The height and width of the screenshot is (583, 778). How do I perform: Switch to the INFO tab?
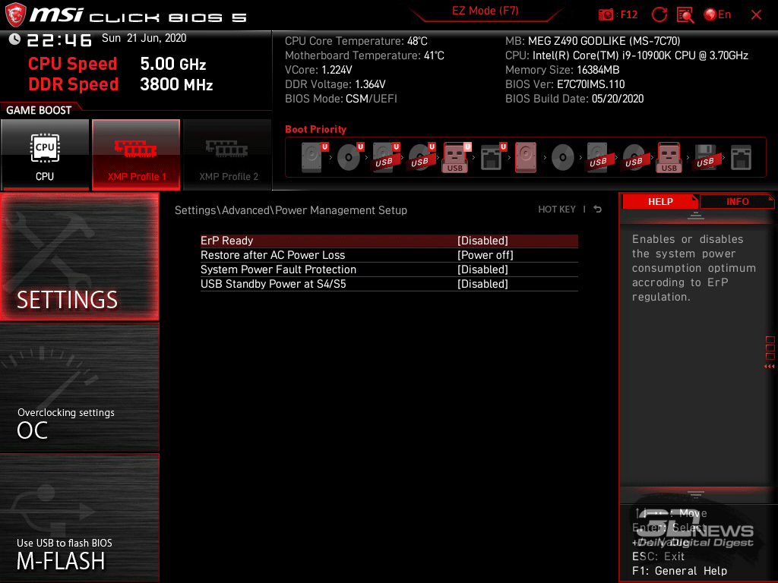(x=737, y=201)
